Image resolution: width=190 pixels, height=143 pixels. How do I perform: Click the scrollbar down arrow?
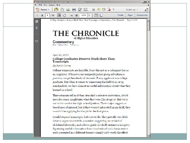pyautogui.click(x=148, y=136)
